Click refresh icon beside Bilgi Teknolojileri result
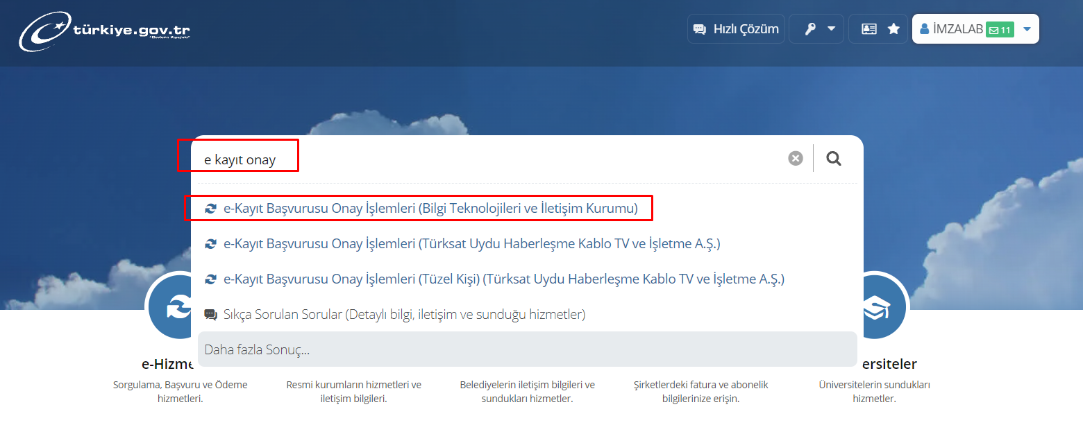 point(210,208)
